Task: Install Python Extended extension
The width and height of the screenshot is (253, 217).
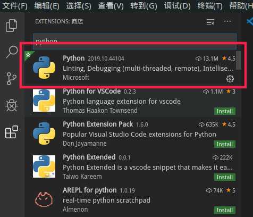Action: [x=225, y=177]
